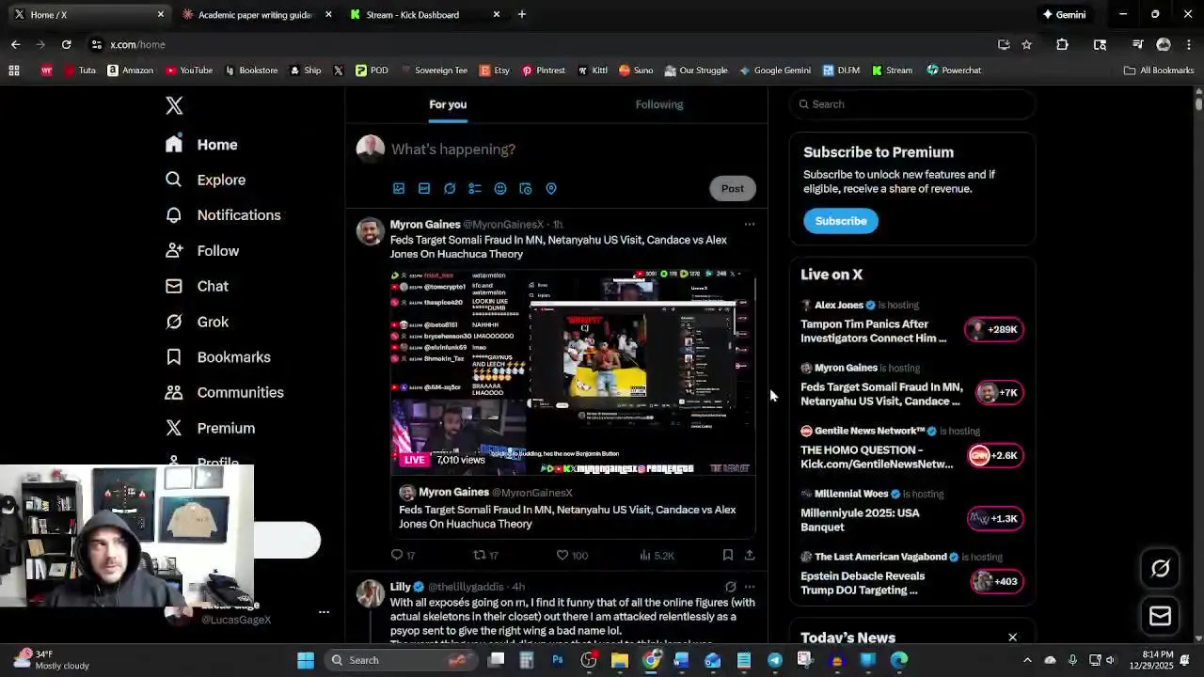Click the X logo in sidebar

click(x=174, y=105)
